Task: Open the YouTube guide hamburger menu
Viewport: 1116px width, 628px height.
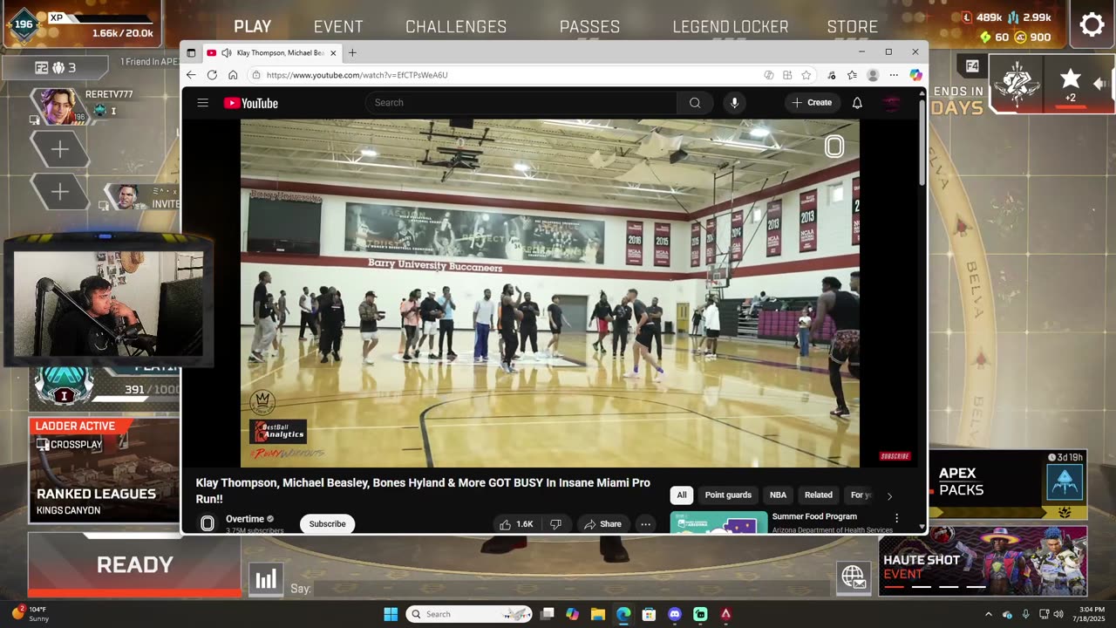Action: 202,103
